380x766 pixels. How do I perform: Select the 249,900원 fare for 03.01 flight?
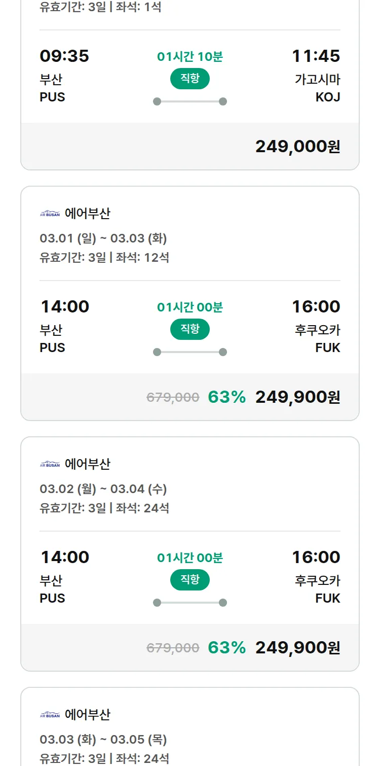(297, 397)
